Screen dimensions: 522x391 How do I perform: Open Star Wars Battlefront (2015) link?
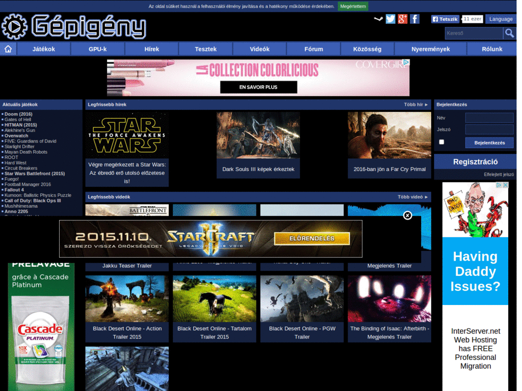[x=35, y=174]
